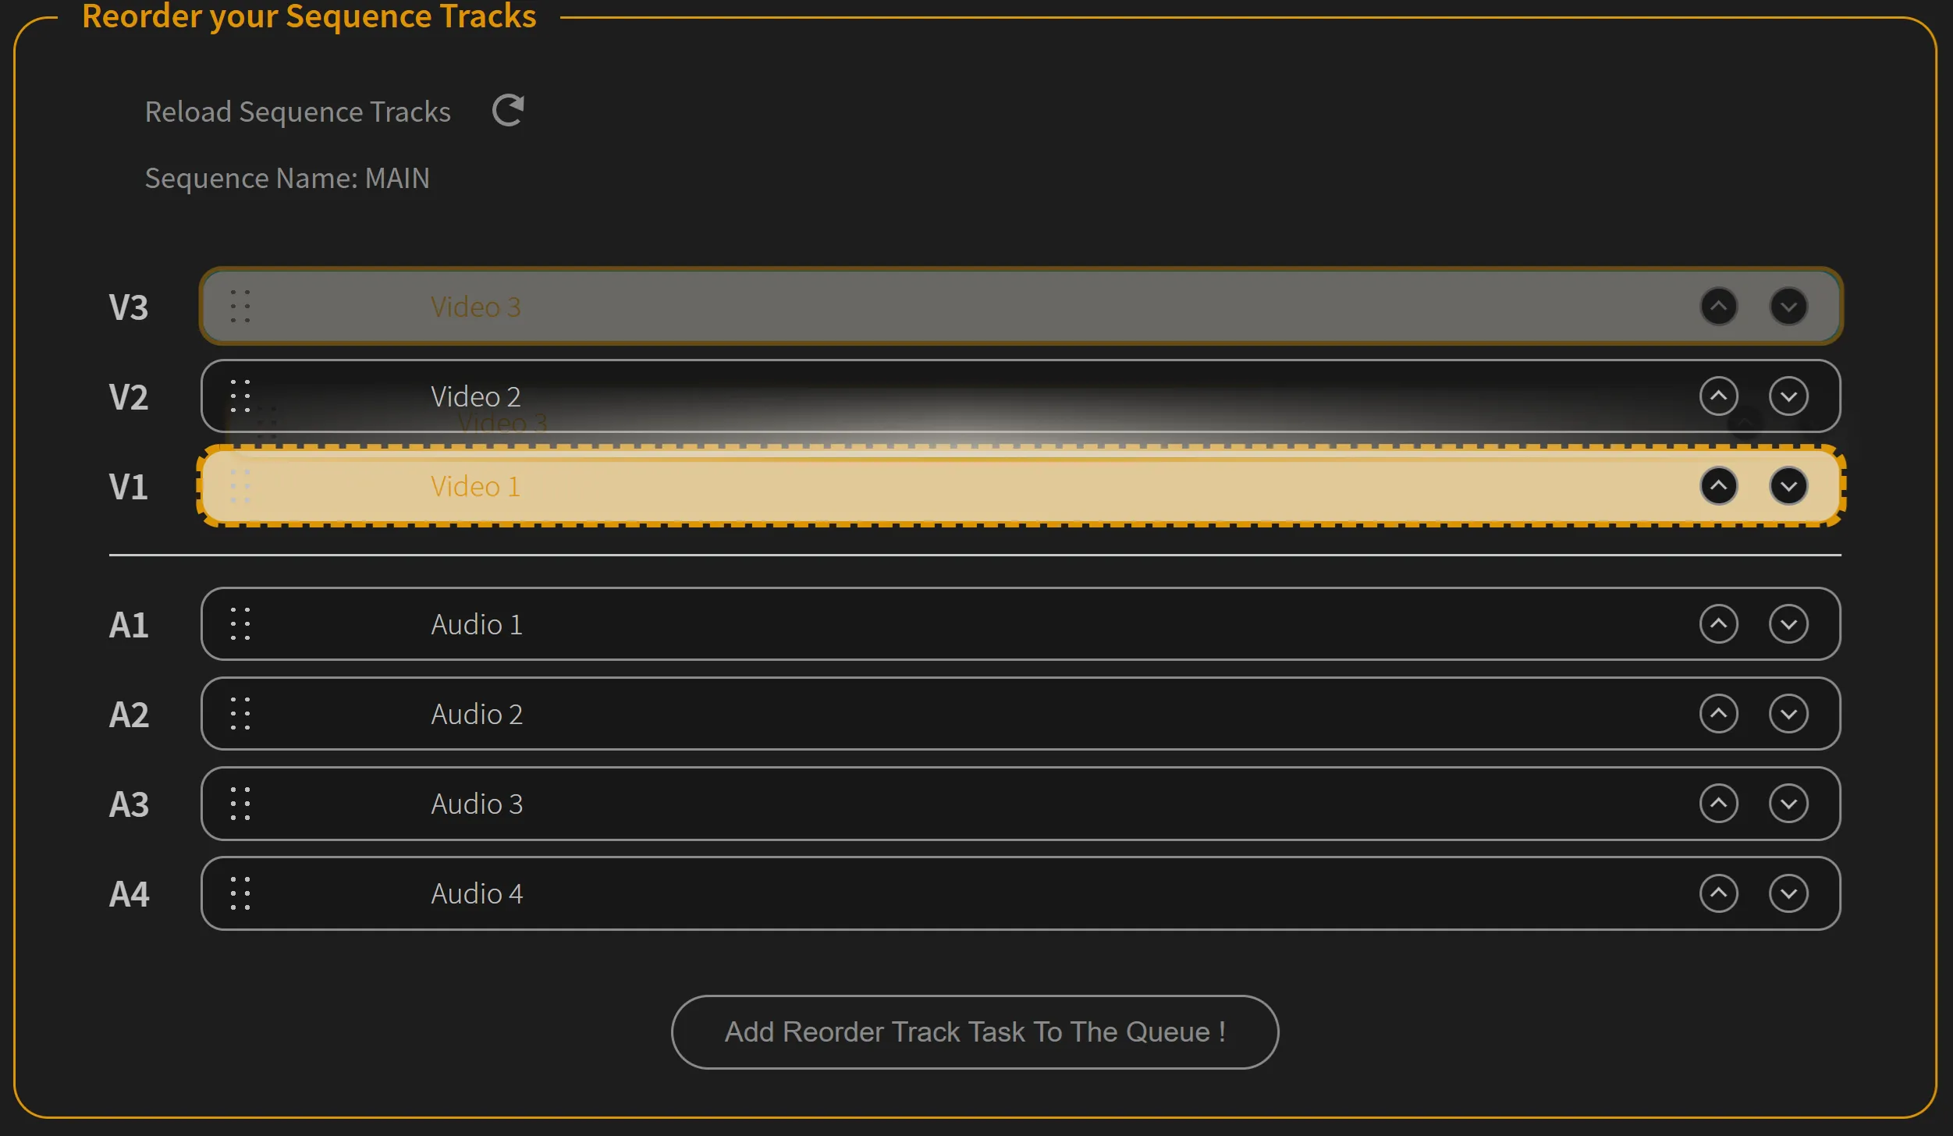This screenshot has height=1136, width=1953.
Task: Move Audio 3 down using its chevron
Action: (x=1788, y=804)
